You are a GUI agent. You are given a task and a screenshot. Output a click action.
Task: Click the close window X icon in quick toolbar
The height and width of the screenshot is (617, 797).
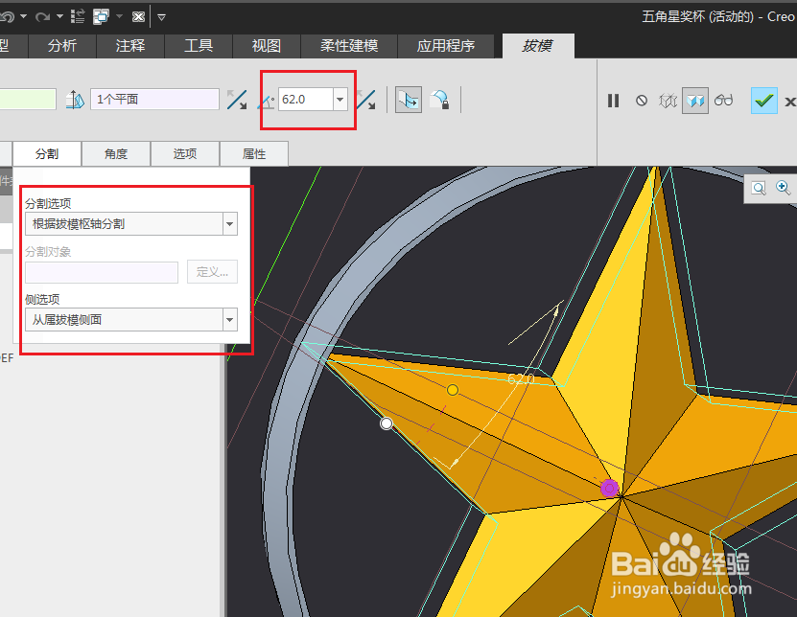[x=138, y=16]
